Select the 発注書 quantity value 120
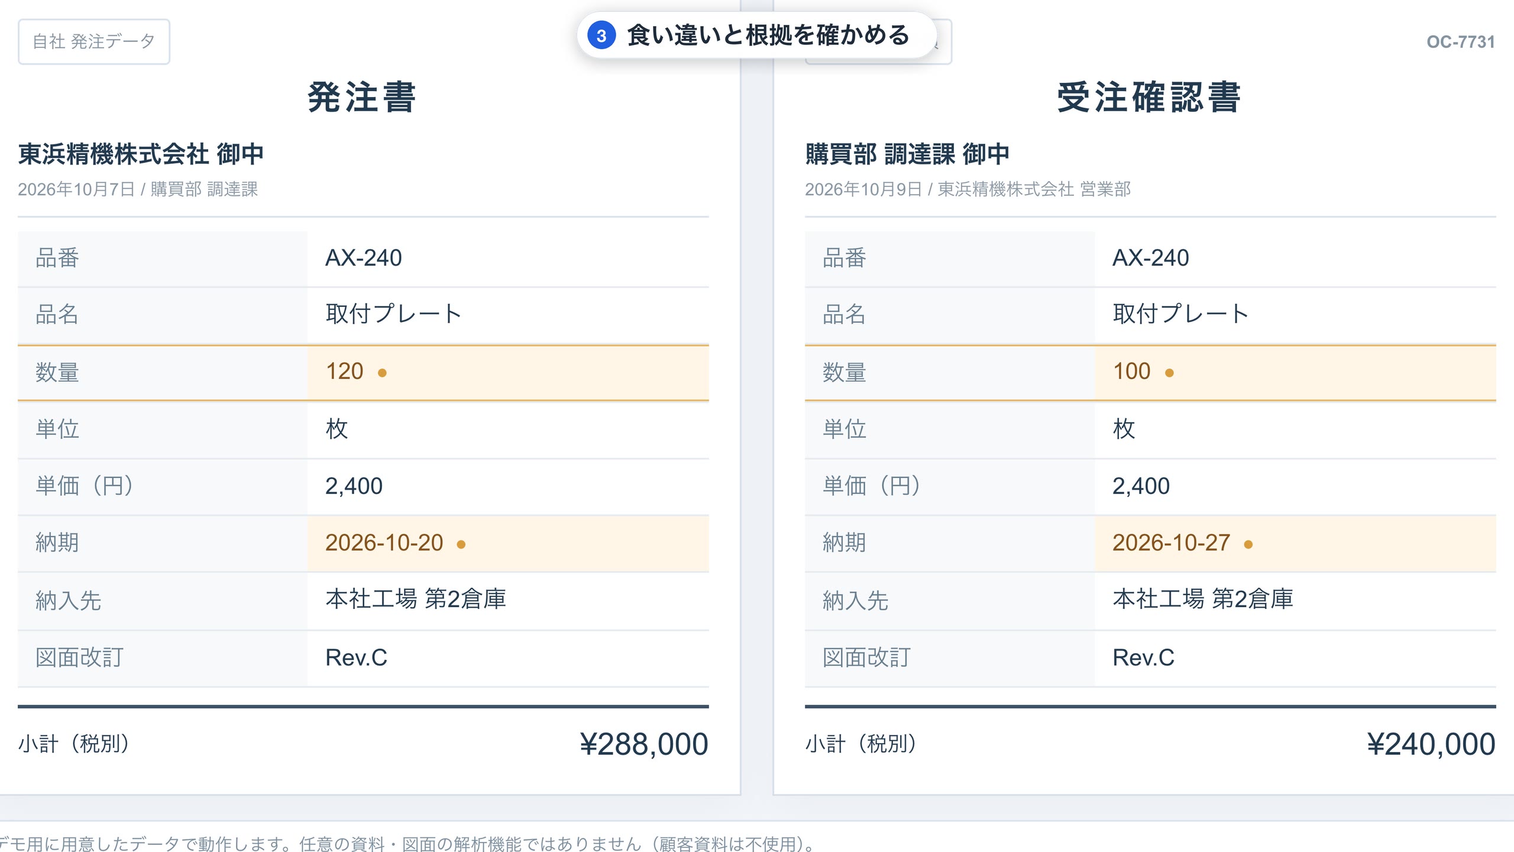The width and height of the screenshot is (1514, 852). tap(344, 372)
